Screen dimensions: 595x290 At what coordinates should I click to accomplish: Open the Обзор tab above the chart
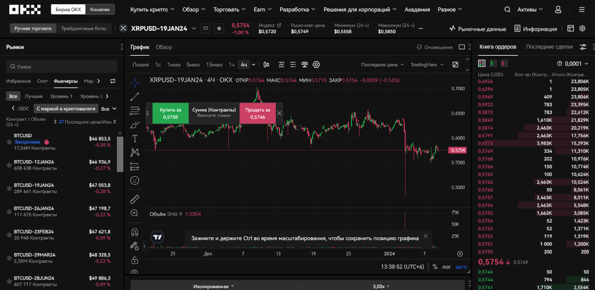pos(164,47)
